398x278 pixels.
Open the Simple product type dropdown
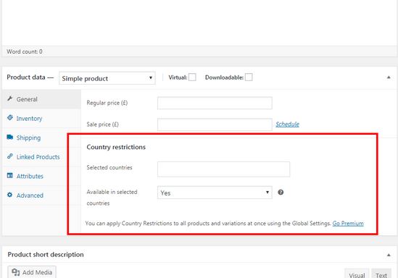107,78
